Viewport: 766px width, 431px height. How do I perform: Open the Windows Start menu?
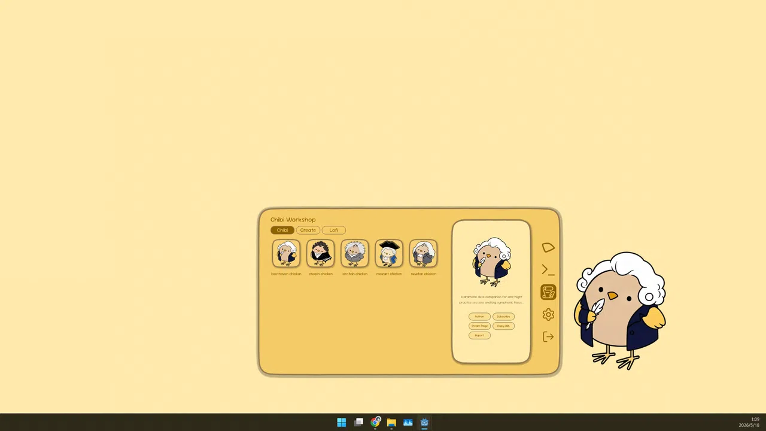pos(342,423)
